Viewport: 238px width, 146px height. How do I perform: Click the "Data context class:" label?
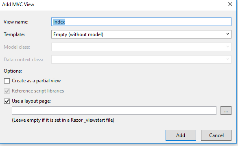pos(23,60)
